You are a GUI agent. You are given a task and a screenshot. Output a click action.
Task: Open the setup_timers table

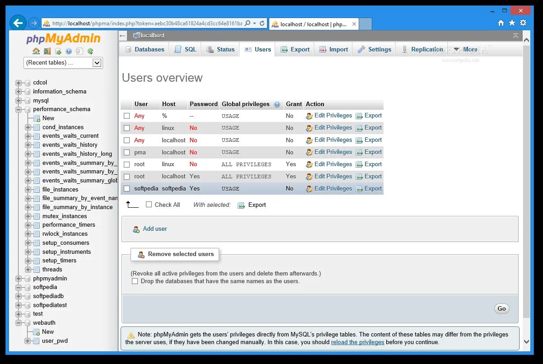(59, 261)
